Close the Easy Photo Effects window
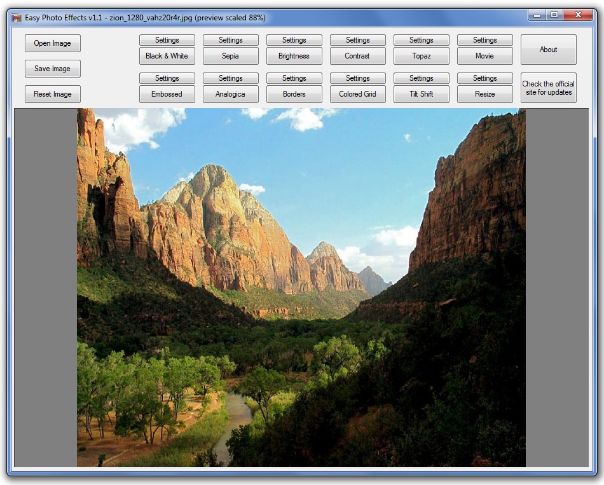Image resolution: width=604 pixels, height=485 pixels. click(x=578, y=15)
